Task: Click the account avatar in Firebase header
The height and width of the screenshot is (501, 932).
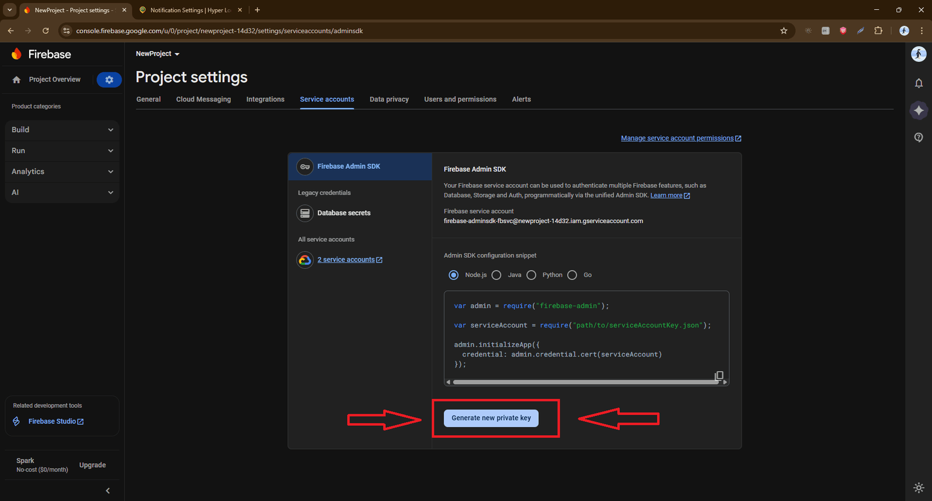Action: (919, 54)
